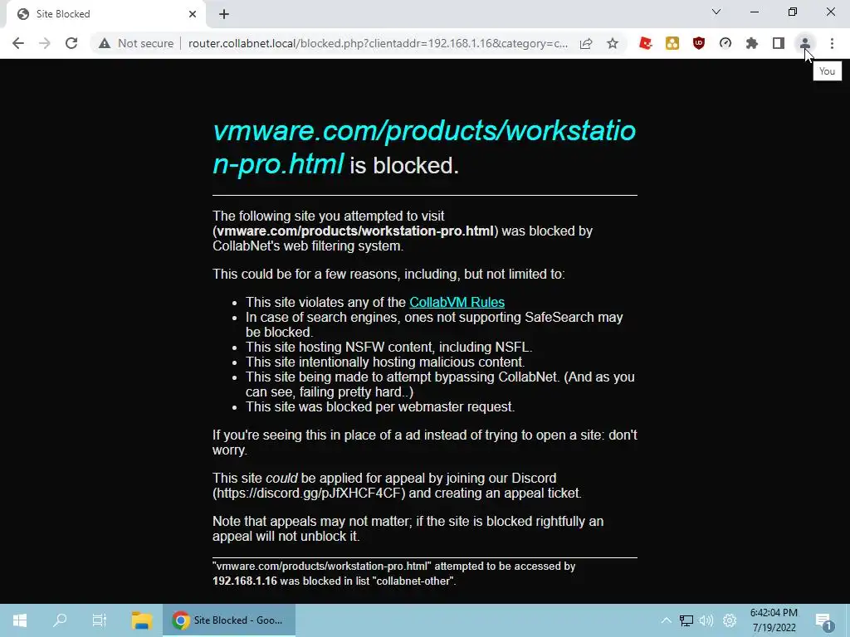Viewport: 850px width, 637px height.
Task: Open Windows taskbar search
Action: [x=60, y=620]
